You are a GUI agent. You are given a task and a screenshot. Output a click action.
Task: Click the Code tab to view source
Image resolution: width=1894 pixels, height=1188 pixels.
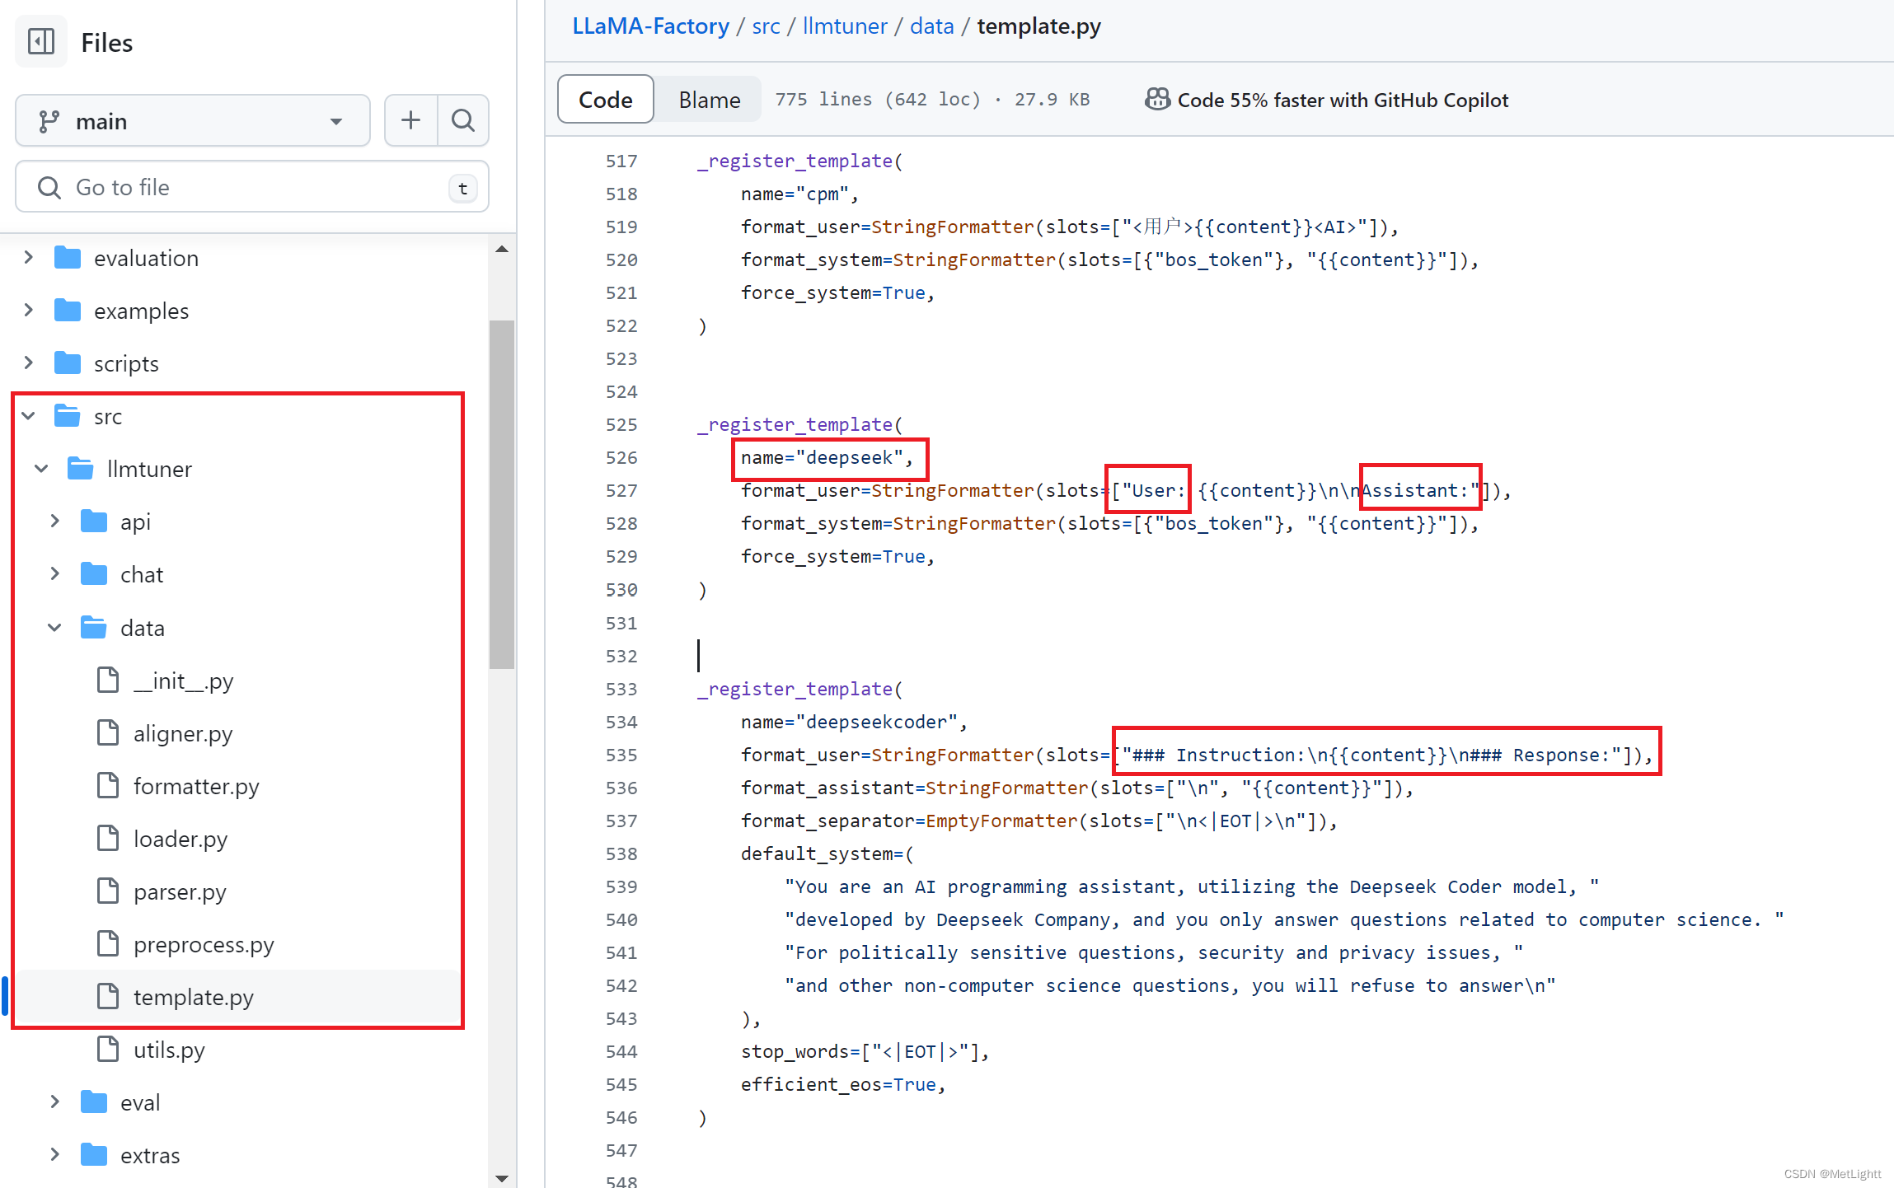tap(603, 100)
